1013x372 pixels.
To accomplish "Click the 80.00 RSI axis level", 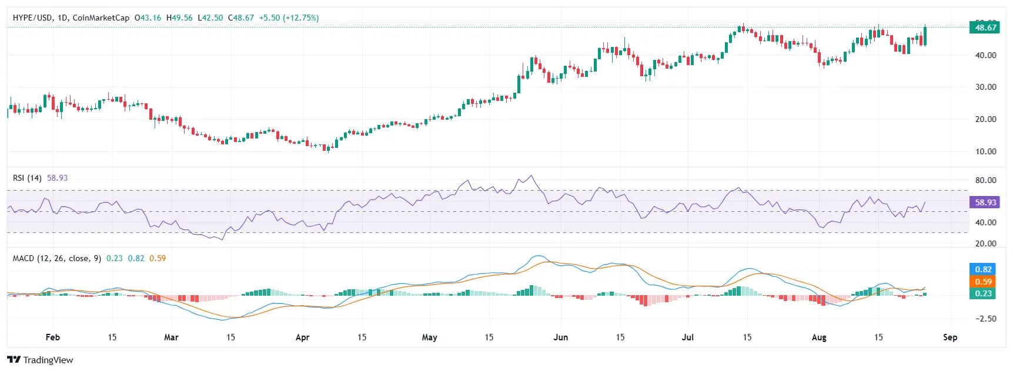I will point(985,180).
